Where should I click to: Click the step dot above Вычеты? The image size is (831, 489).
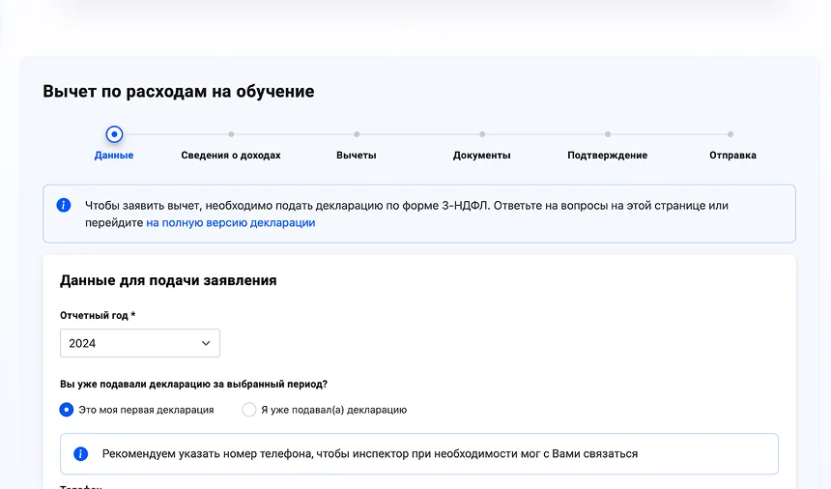pos(357,134)
